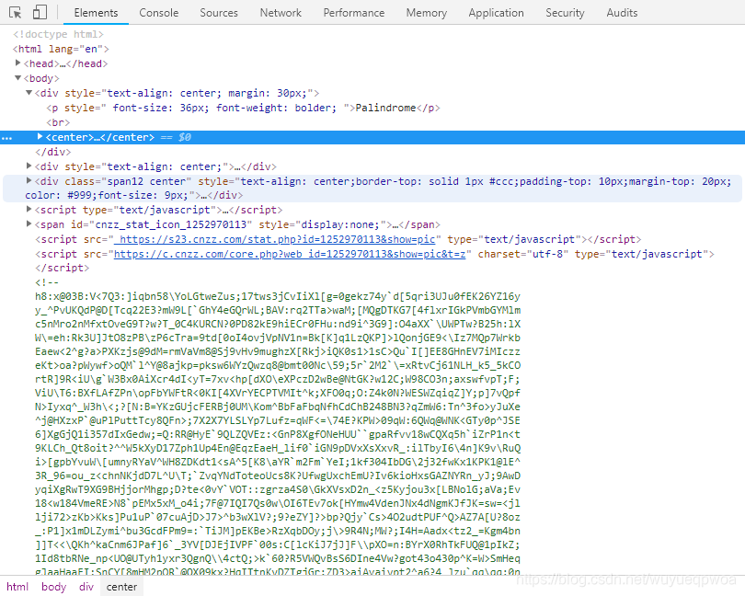The height and width of the screenshot is (596, 745).
Task: Expand the cnzz_stat_icon span node
Action: pyautogui.click(x=29, y=223)
